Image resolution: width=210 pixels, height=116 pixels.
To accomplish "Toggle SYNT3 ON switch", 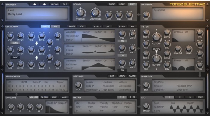I will (x=107, y=26).
